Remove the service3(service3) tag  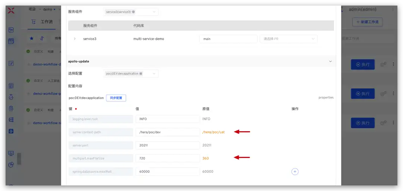tap(133, 12)
